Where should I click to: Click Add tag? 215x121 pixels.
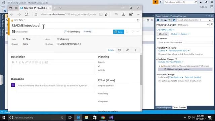tap(88, 32)
